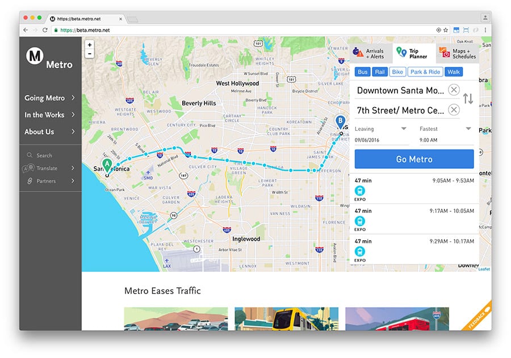511x358 pixels.
Task: Open a new browser tab
Action: tap(132, 20)
